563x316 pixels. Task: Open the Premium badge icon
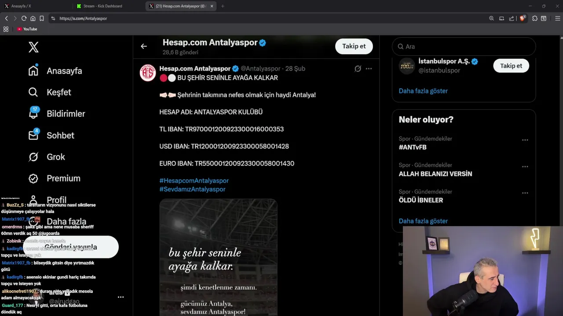33,178
